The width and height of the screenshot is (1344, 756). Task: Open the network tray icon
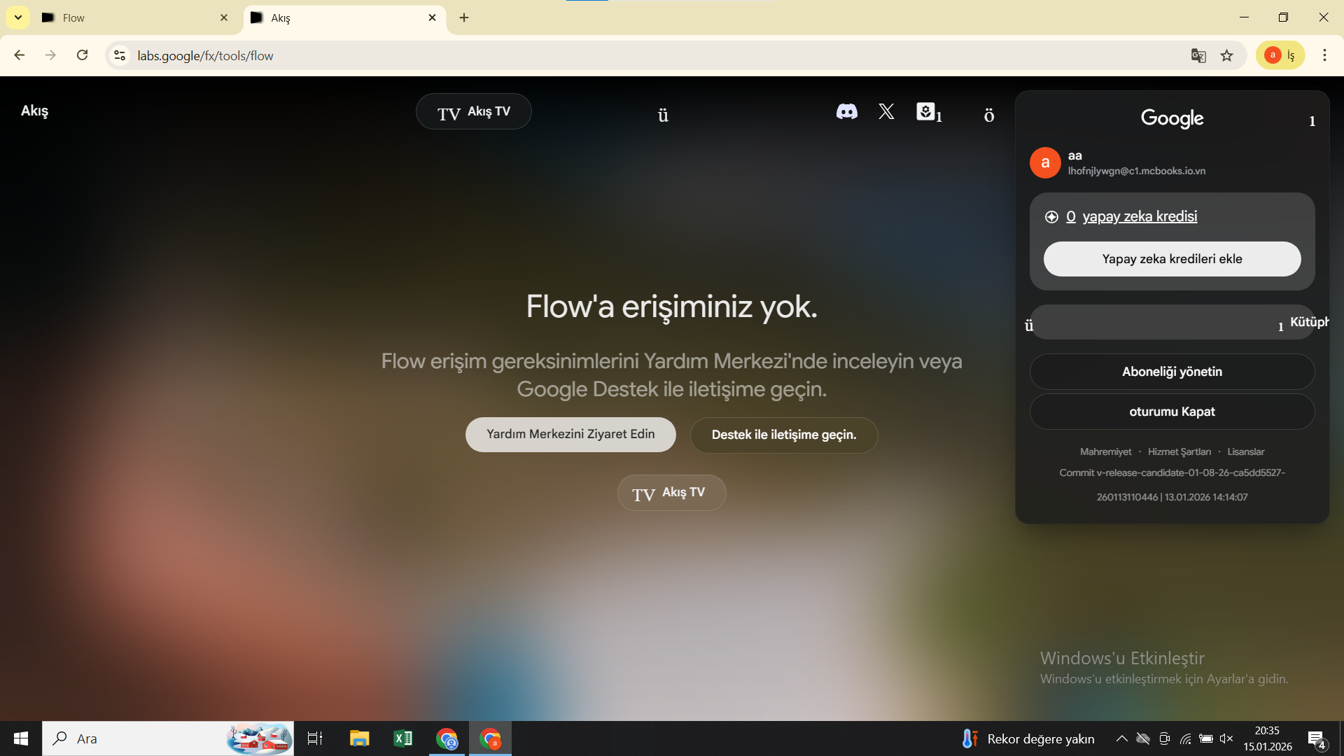(x=1185, y=738)
